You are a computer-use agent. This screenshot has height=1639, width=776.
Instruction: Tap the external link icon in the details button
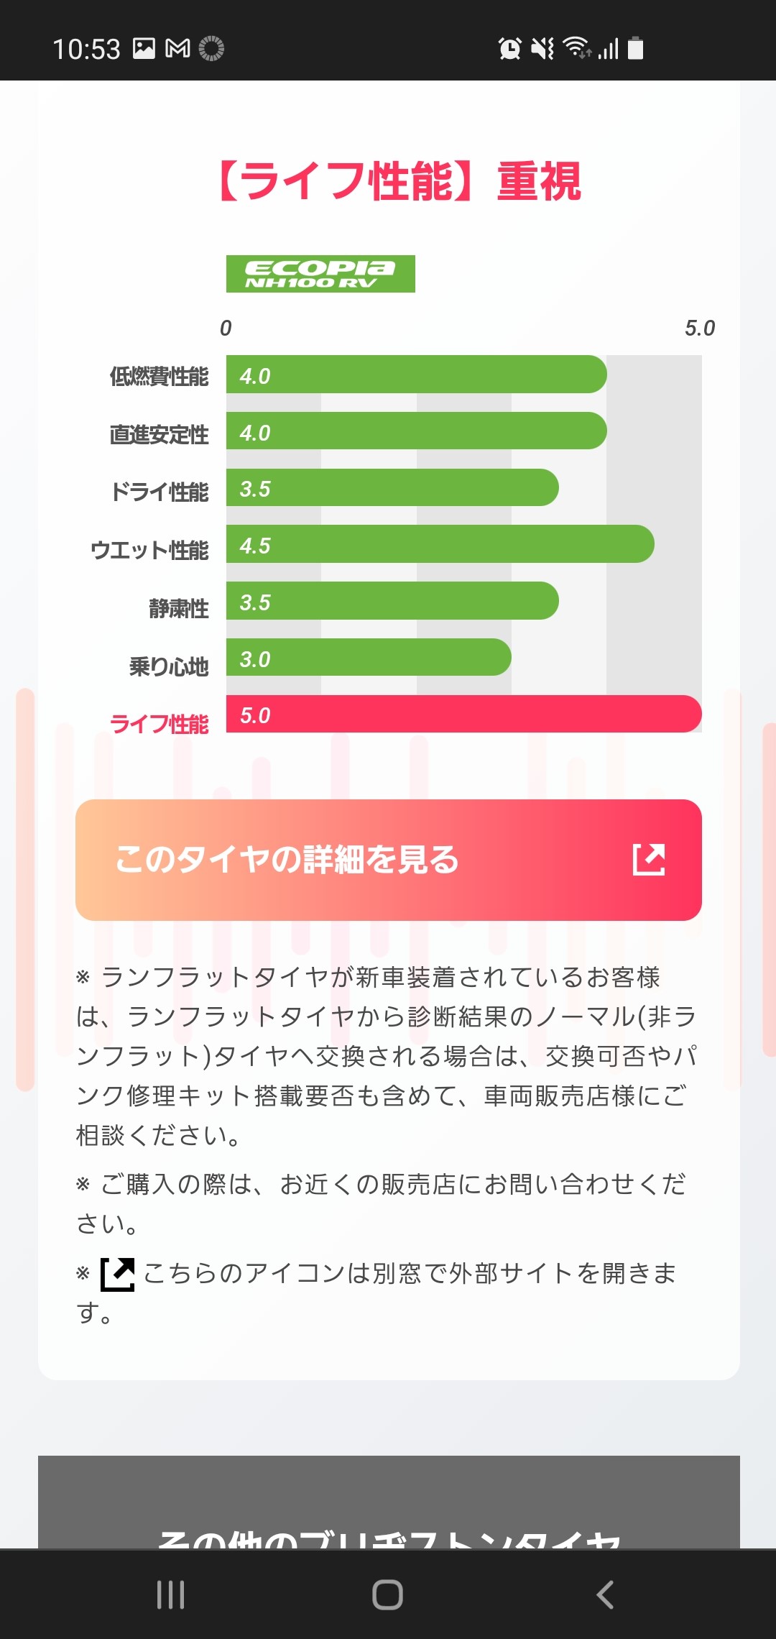click(649, 860)
